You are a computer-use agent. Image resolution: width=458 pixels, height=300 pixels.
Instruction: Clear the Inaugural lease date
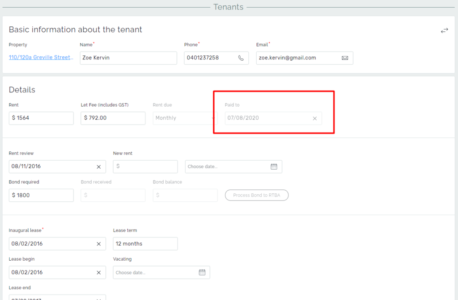coord(99,244)
